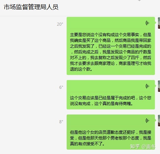Click the chat title 市场监督管理局人员

[x=31, y=7]
